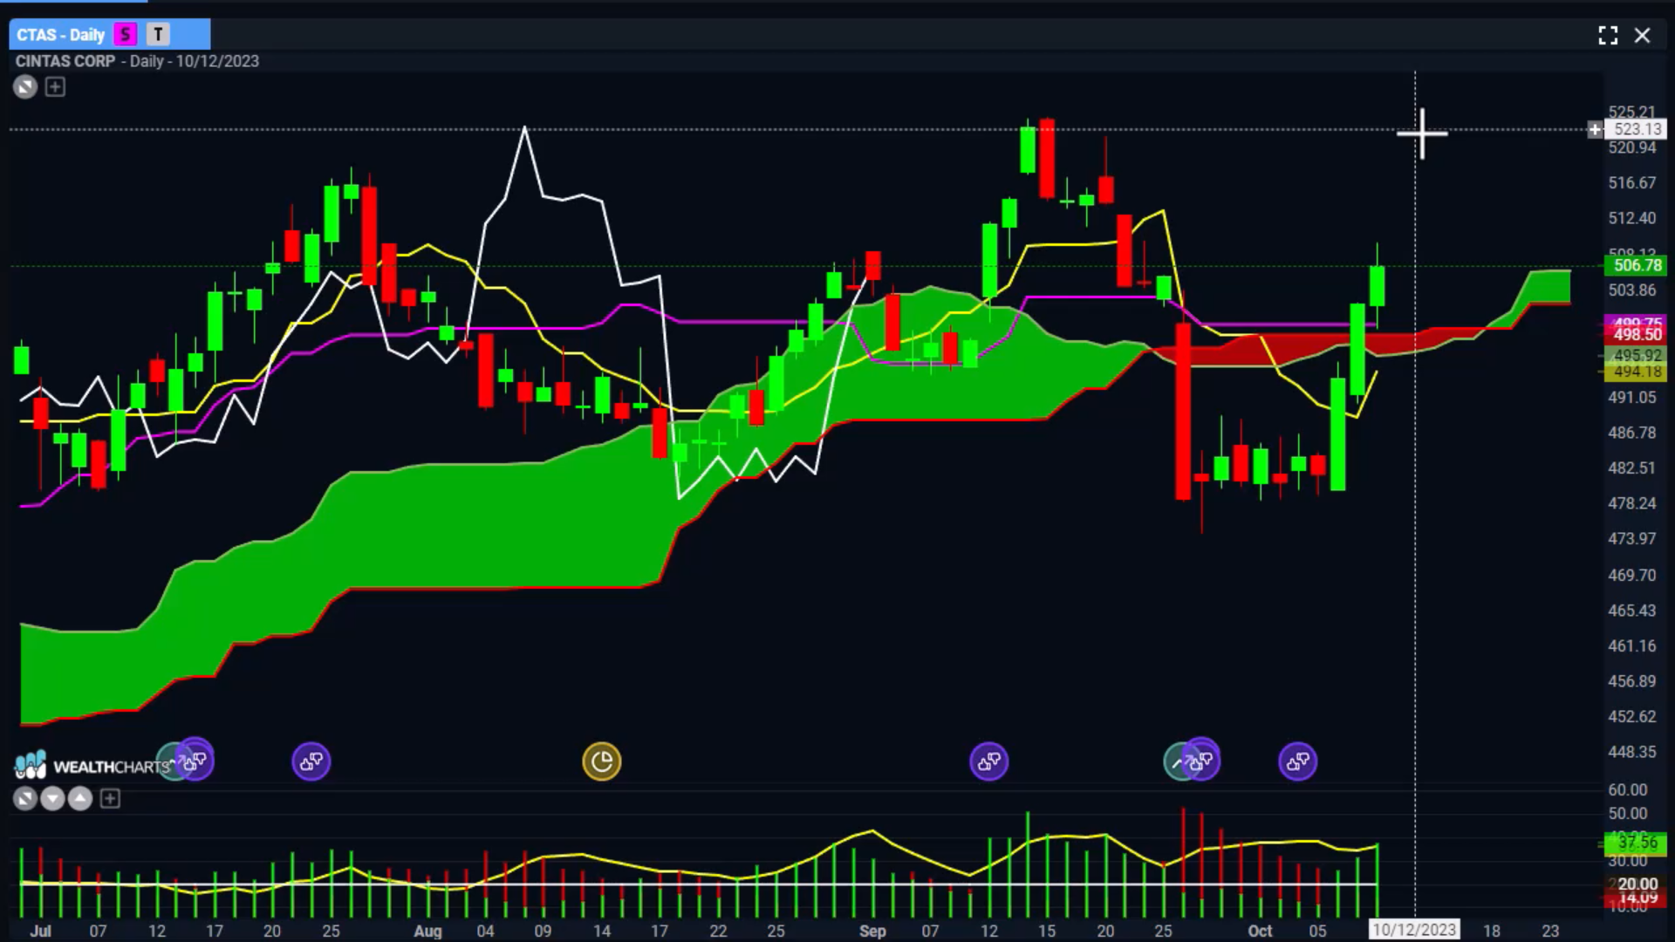The width and height of the screenshot is (1675, 942).
Task: Click the plus icon beside 523.13
Action: click(1595, 130)
